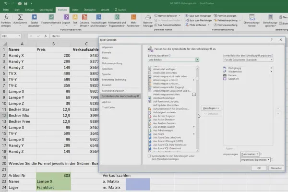Open the Fehlerüberprüfung dropdown
288x192 pixels.
pos(240,20)
